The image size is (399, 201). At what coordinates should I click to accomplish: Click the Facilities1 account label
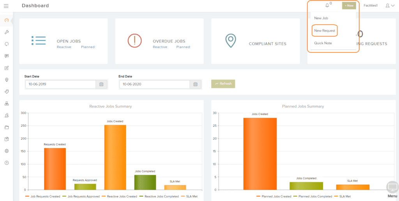[371, 5]
